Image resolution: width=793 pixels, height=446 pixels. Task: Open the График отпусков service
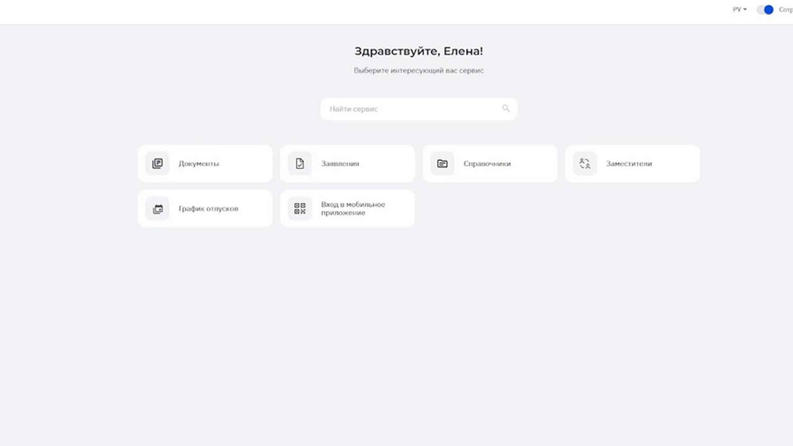tap(208, 209)
